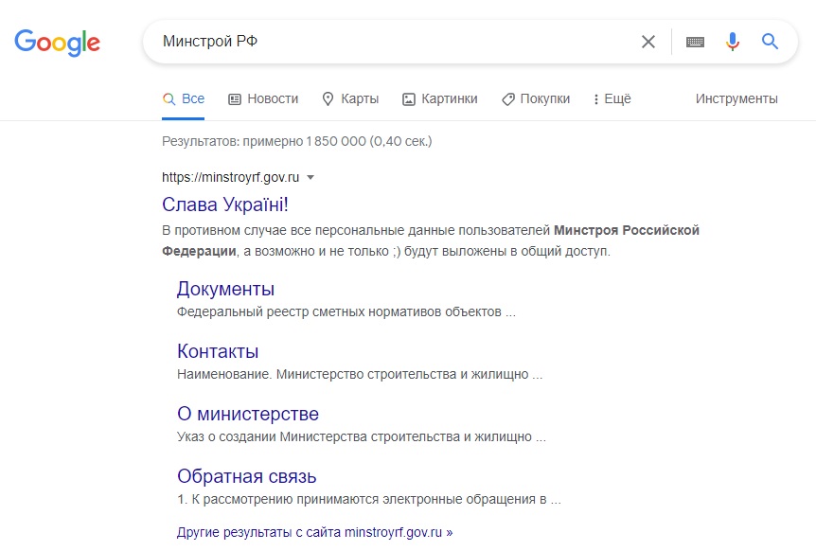Open the Контакты sitelink

(219, 350)
